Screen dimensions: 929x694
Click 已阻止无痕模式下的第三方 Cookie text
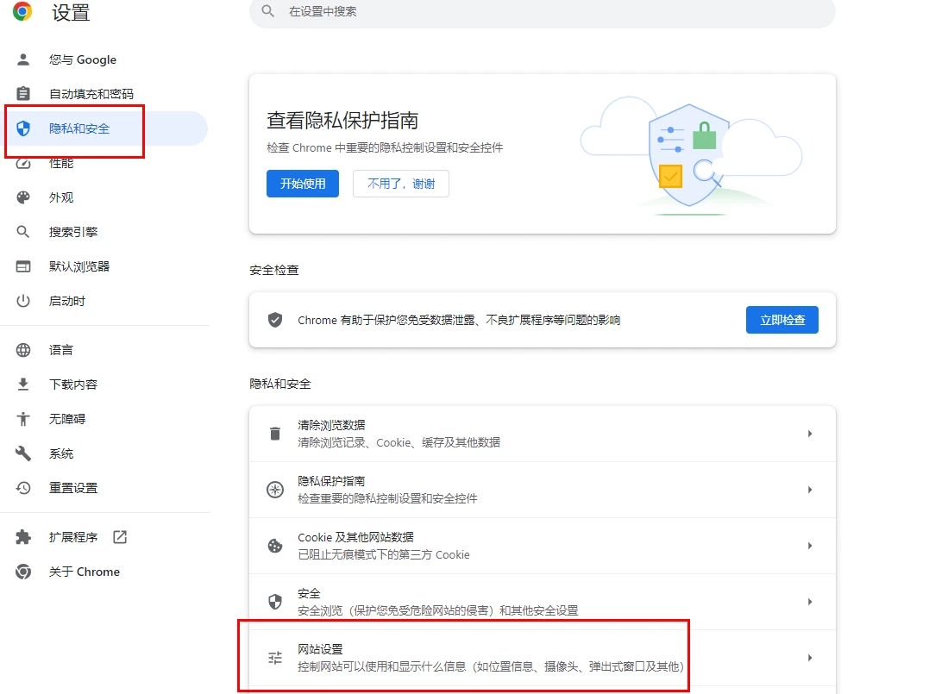[383, 554]
